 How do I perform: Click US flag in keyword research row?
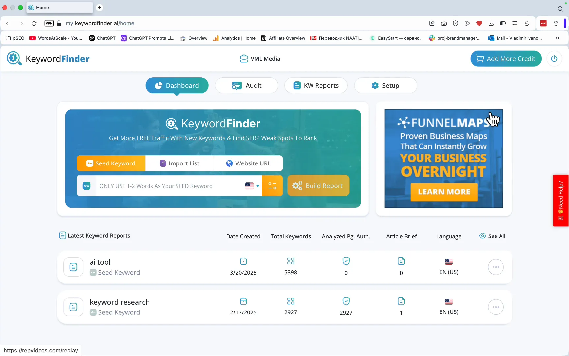[x=449, y=302]
